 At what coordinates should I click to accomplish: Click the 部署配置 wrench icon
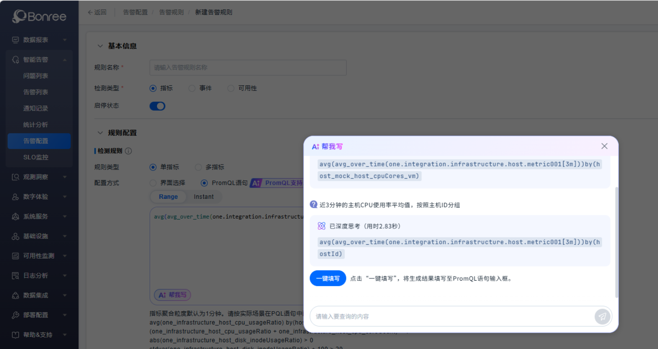tap(16, 315)
